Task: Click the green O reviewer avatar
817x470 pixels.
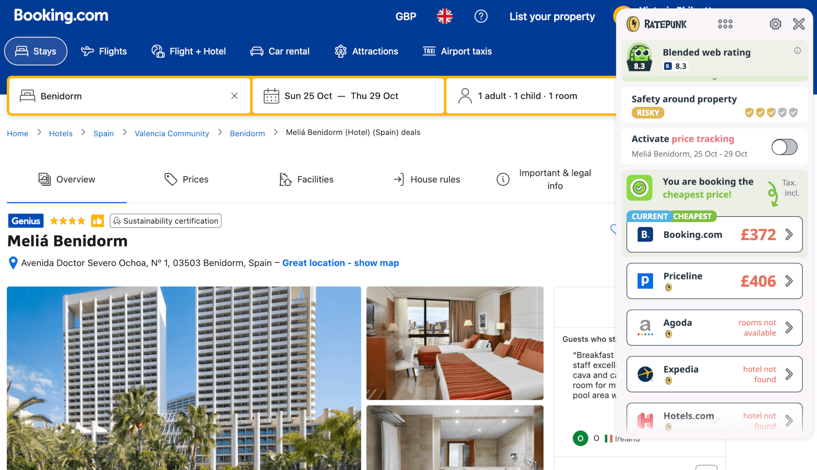Action: point(580,439)
